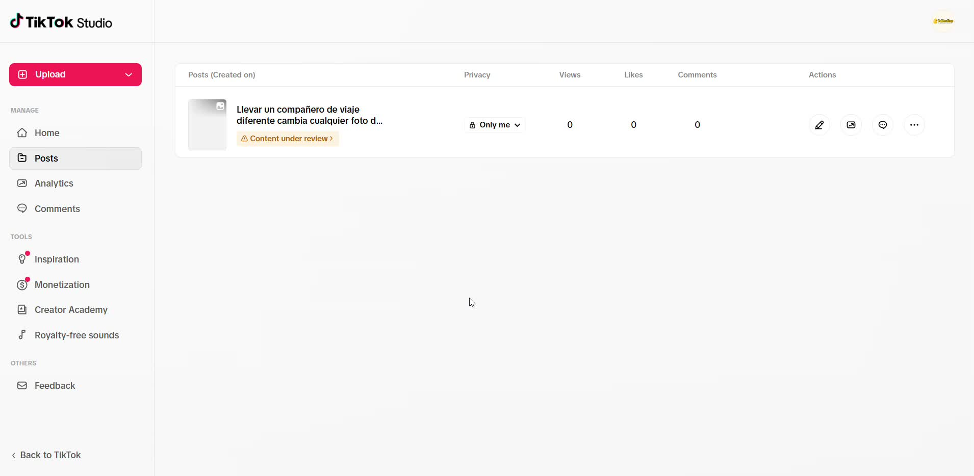Select Posts in the sidebar
This screenshot has height=476, width=974.
tap(75, 158)
